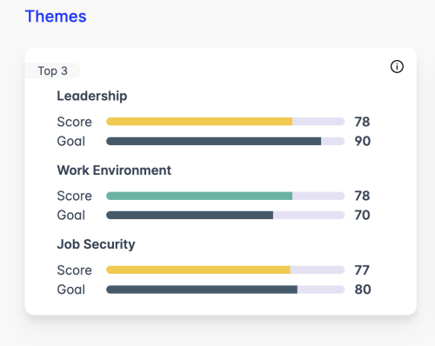Click the Work Environment score value 78
Screen dimensions: 435x346
[x=362, y=196]
